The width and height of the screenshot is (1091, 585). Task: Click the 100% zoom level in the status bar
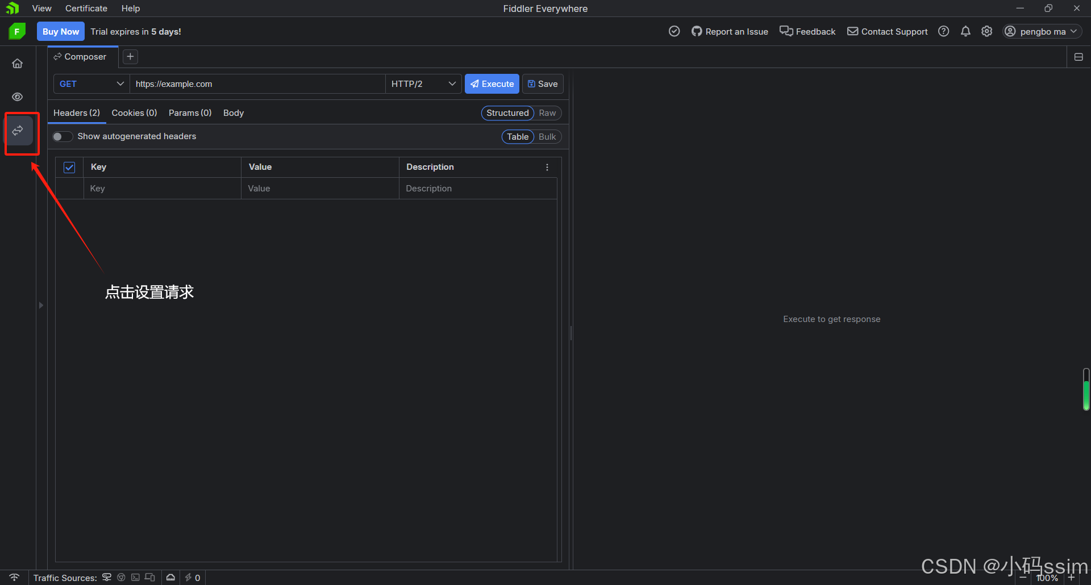[x=1047, y=578]
